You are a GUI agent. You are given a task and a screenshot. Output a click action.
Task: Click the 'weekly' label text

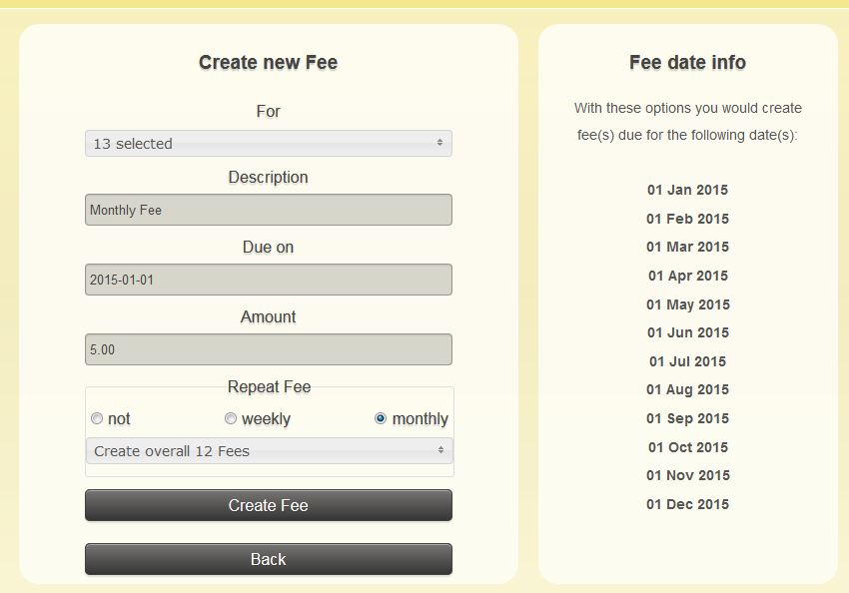pyautogui.click(x=266, y=419)
